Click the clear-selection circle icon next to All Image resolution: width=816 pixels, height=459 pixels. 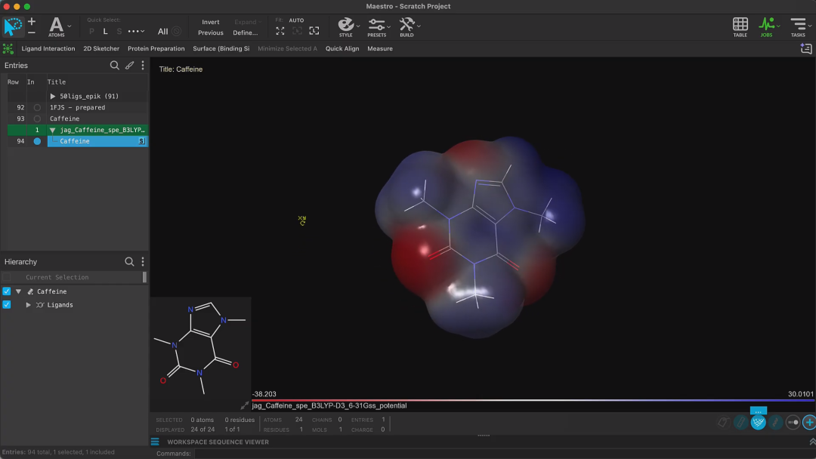[176, 31]
